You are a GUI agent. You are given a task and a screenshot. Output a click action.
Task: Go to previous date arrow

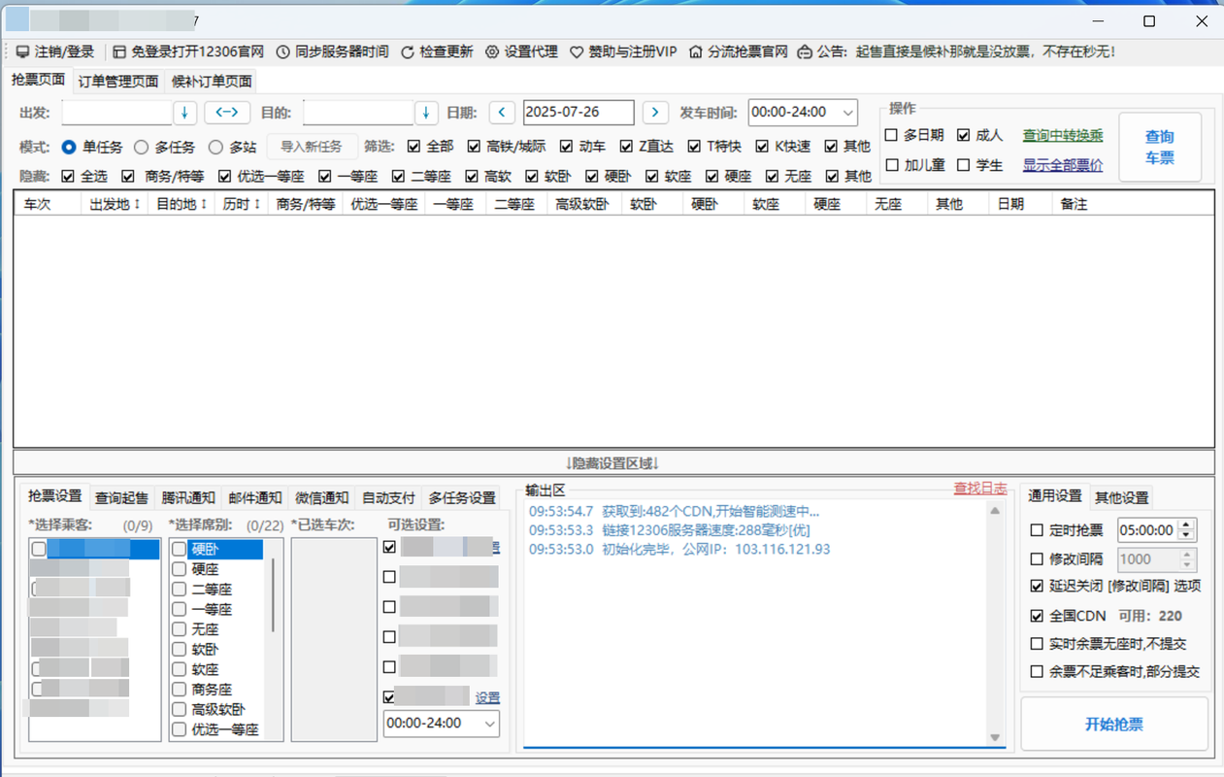[x=502, y=113]
